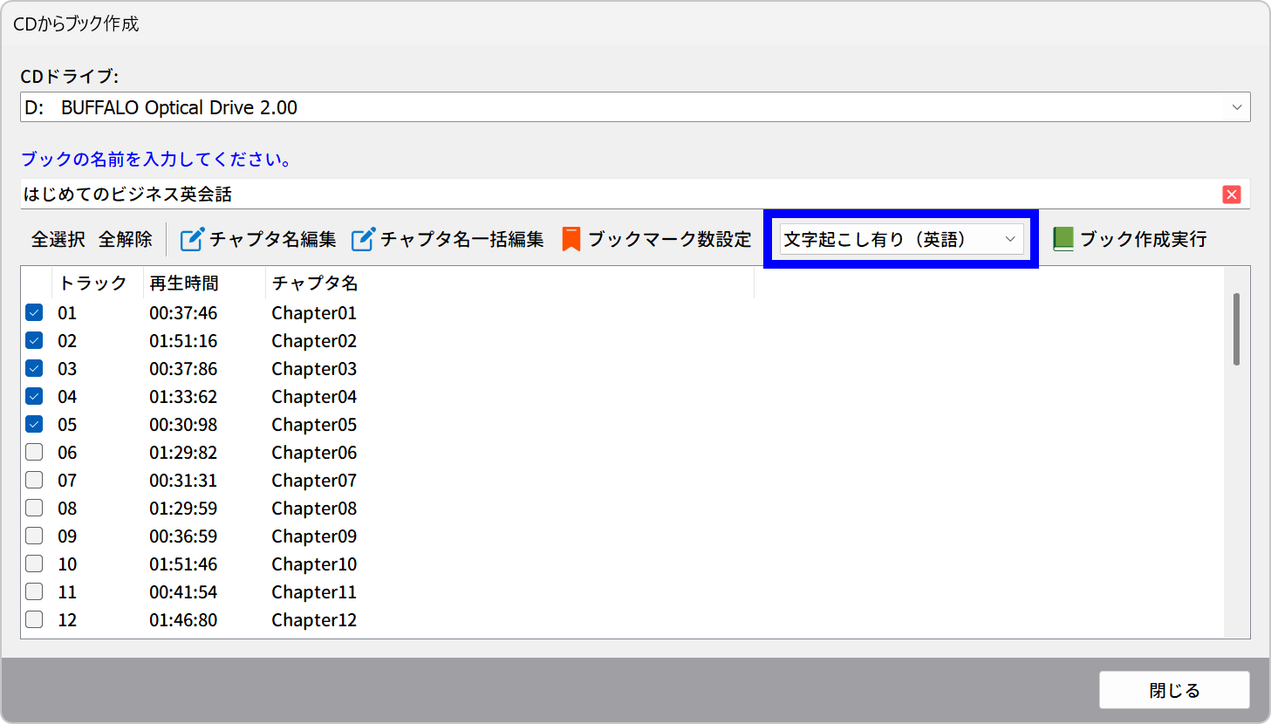Select the Chapter06 name cell
1271x724 pixels.
(314, 452)
